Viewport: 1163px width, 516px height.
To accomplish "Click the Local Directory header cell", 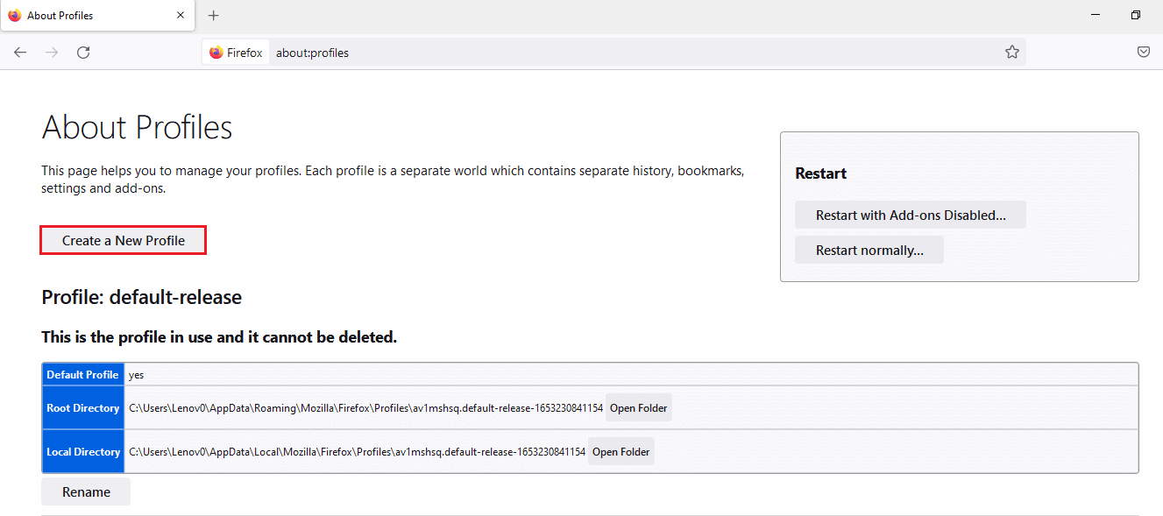I will (x=83, y=451).
